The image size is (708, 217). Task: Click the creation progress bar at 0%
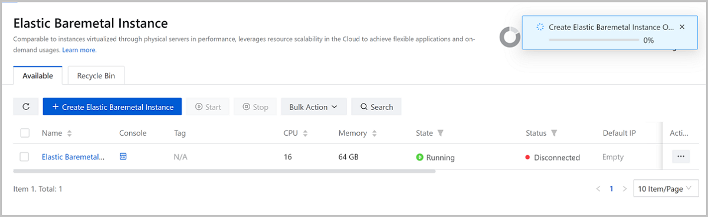(x=594, y=41)
